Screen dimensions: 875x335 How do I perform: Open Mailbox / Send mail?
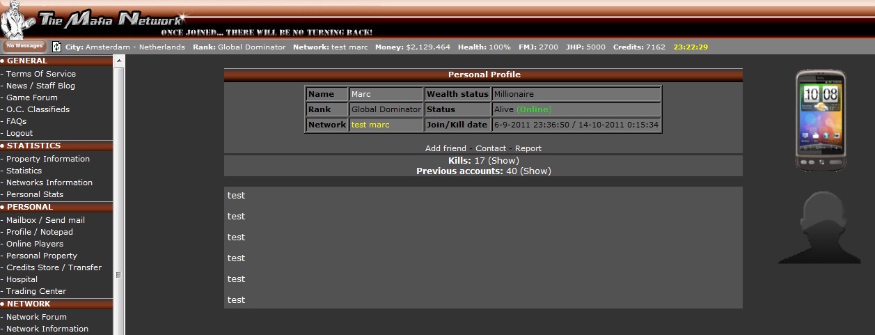click(x=46, y=220)
